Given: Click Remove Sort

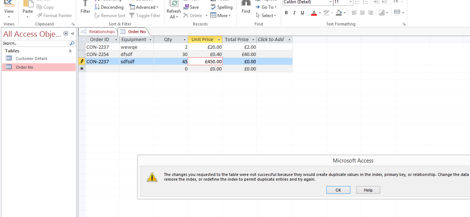Looking at the screenshot, I should click(110, 16).
